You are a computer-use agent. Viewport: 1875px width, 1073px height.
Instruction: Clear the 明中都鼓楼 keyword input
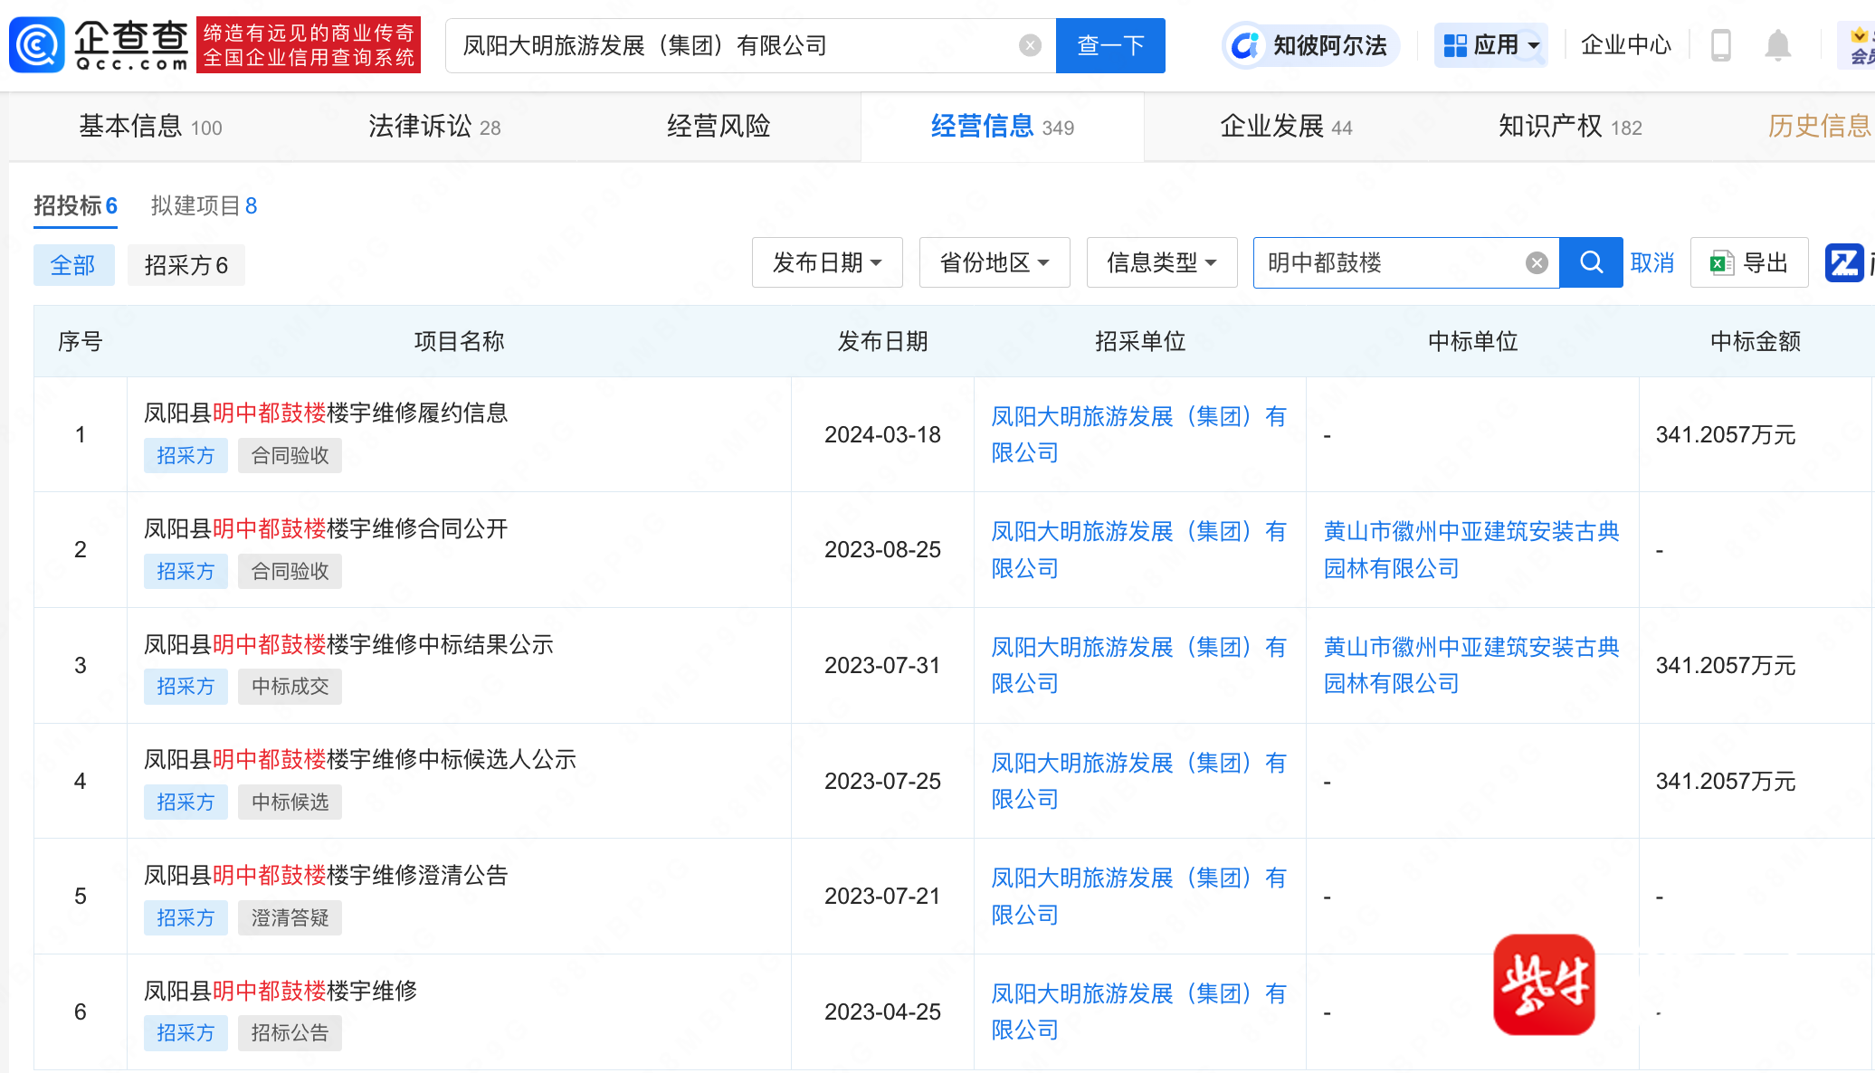1537,262
